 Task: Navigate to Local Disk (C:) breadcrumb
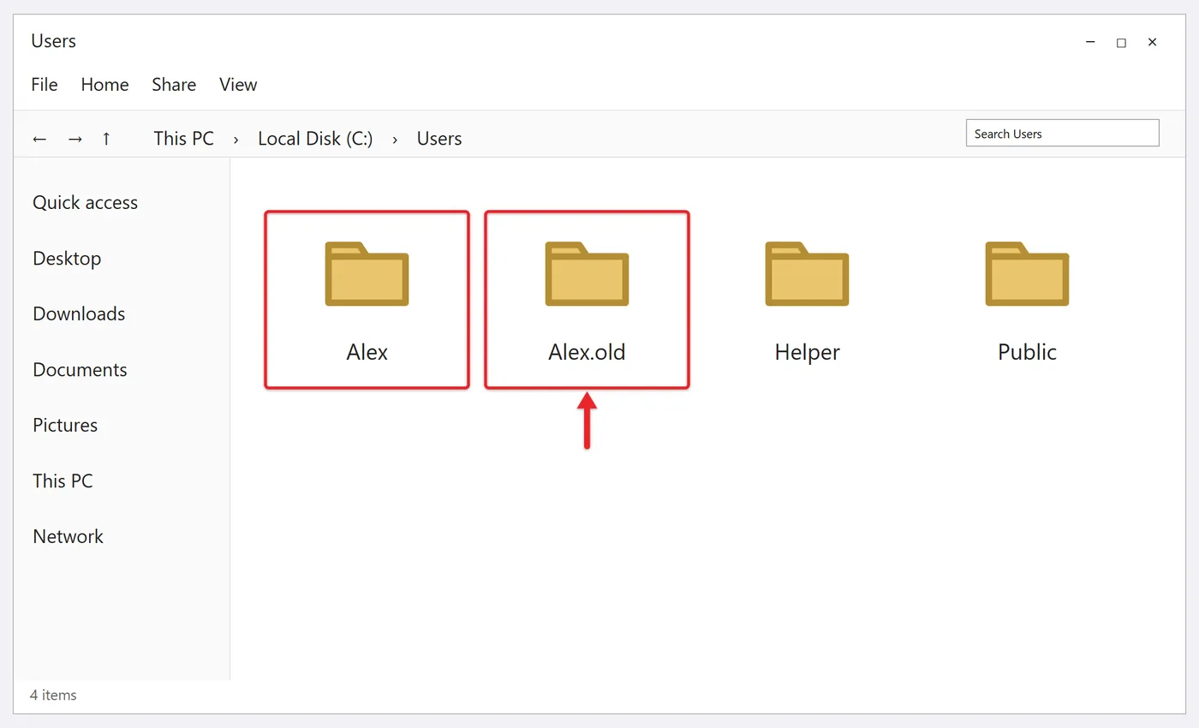point(315,139)
